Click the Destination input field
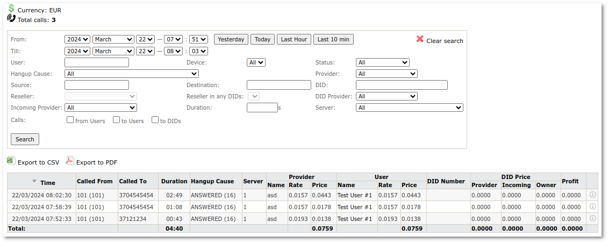 click(x=278, y=85)
